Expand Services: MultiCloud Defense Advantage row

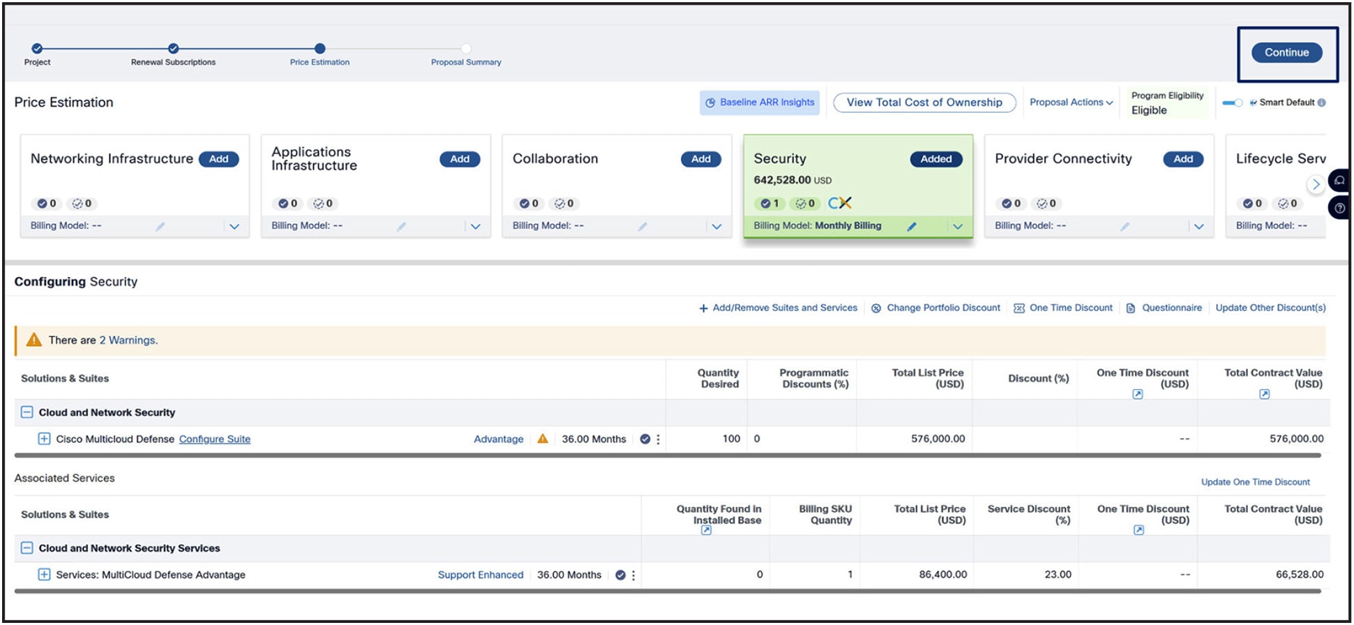[x=44, y=575]
